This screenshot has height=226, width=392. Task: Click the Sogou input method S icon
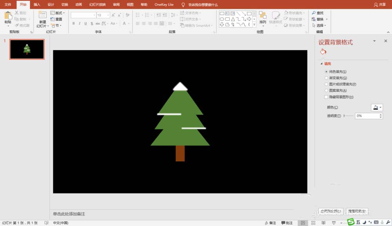pyautogui.click(x=351, y=222)
